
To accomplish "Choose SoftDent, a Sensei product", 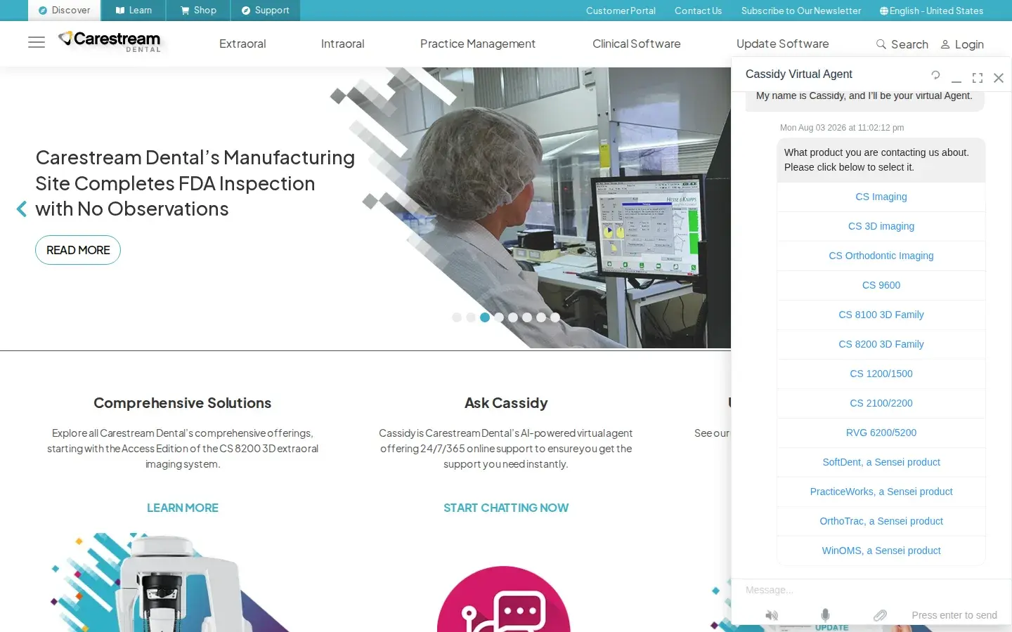I will (x=881, y=462).
